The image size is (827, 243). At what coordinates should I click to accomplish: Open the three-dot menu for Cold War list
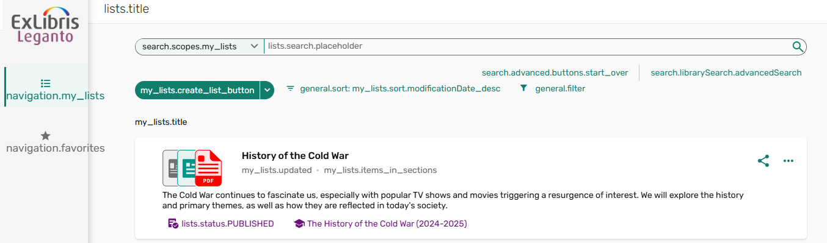[x=789, y=161]
